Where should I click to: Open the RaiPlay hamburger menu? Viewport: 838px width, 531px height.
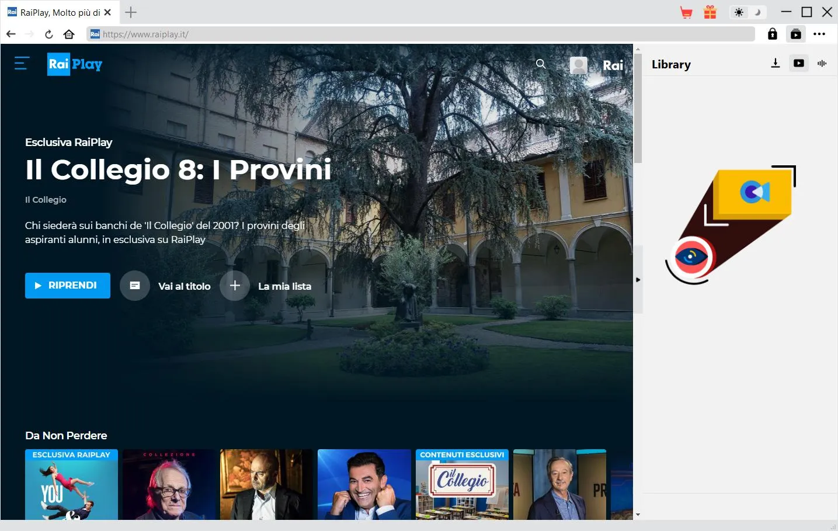[22, 63]
